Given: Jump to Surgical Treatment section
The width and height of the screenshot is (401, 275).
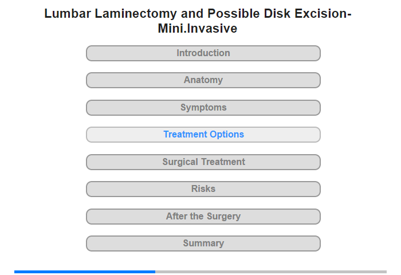Looking at the screenshot, I should coord(203,162).
